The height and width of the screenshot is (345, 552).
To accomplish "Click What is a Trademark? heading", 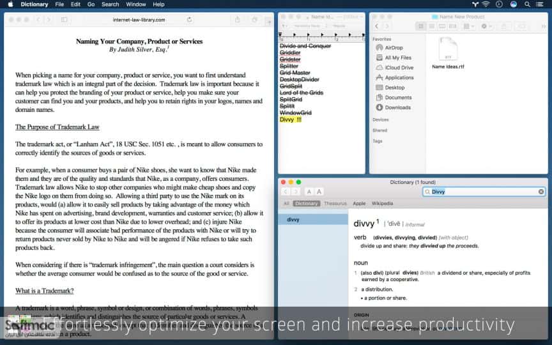I will coord(44,291).
